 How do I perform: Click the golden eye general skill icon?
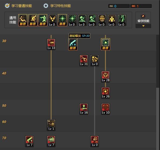pyautogui.click(x=102, y=20)
